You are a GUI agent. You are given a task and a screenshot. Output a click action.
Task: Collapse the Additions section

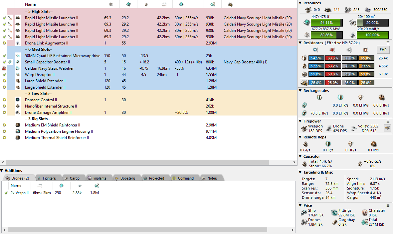tap(2, 171)
